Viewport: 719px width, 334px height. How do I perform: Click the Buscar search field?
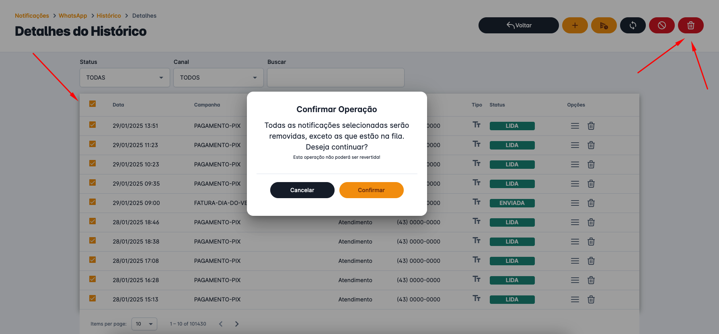(335, 78)
